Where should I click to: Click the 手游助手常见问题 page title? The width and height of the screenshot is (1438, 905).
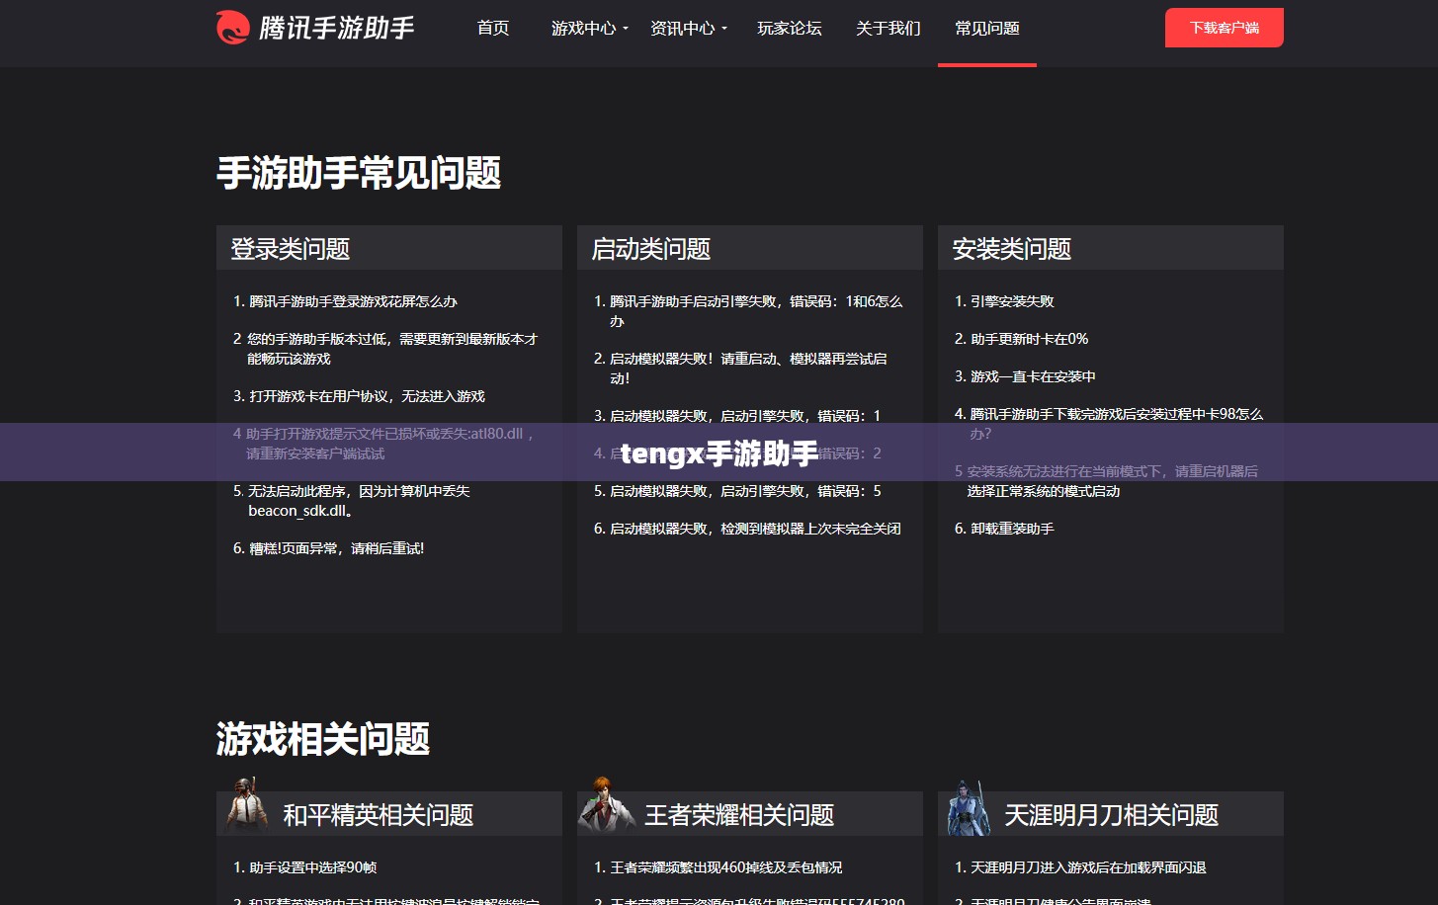click(359, 173)
